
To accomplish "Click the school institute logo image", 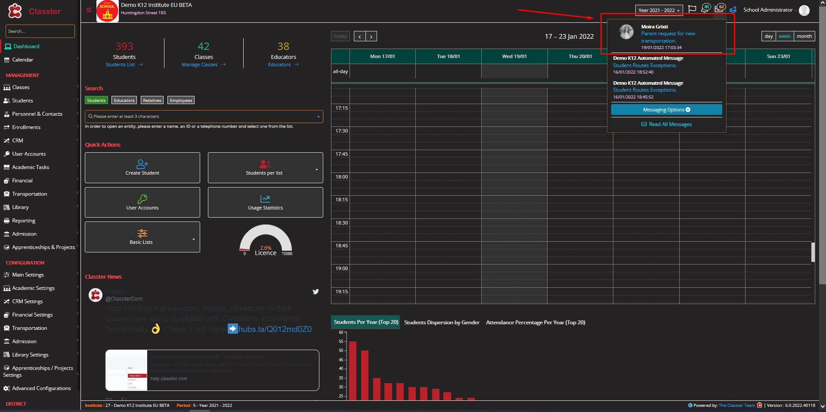I will (107, 11).
